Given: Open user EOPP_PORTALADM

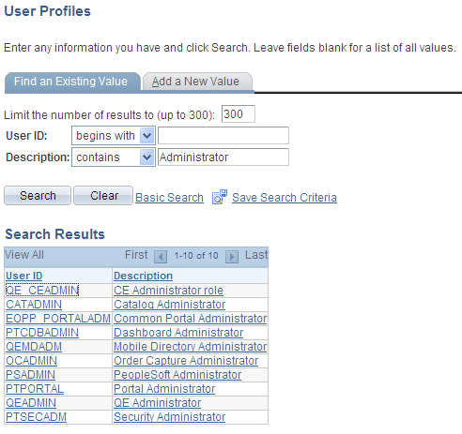Looking at the screenshot, I should [58, 319].
